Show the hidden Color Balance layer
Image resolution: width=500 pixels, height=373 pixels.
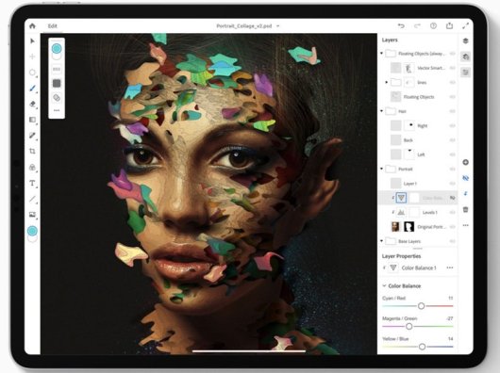pos(452,198)
